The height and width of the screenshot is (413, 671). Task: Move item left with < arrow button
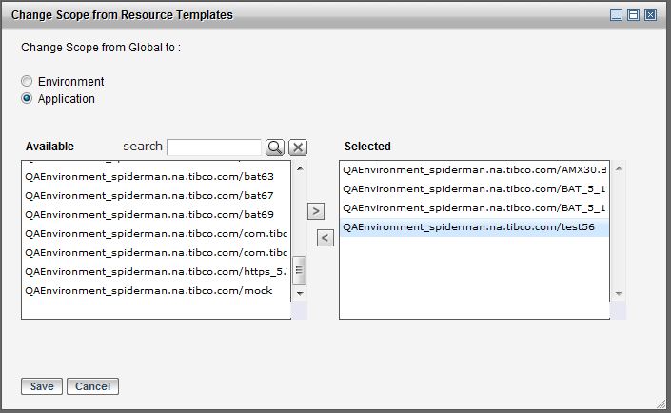[325, 238]
